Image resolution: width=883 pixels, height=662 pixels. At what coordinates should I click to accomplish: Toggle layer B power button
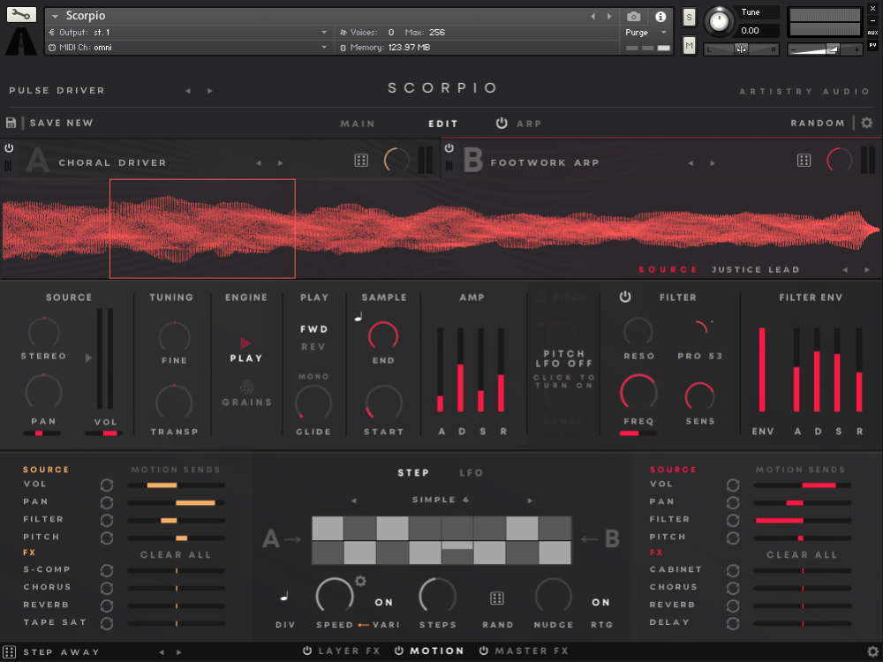[449, 148]
